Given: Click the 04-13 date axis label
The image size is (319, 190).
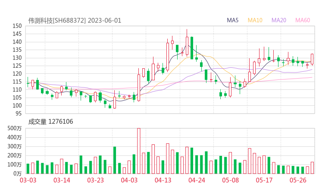Looking at the screenshot, I should point(163,180).
